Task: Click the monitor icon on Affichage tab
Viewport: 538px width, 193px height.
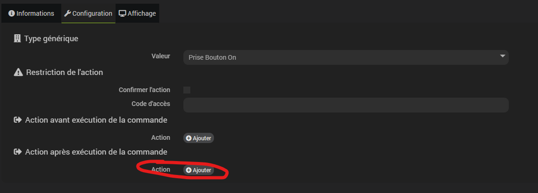Action: coord(122,13)
